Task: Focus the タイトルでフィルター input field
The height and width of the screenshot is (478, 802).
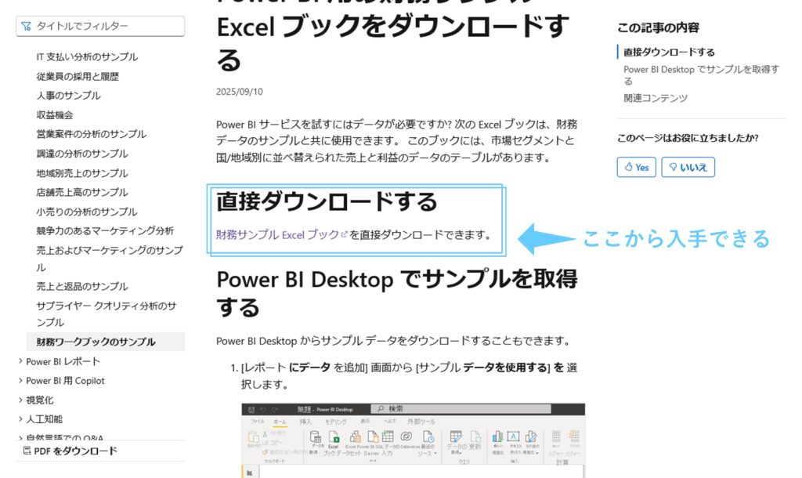Action: point(106,27)
